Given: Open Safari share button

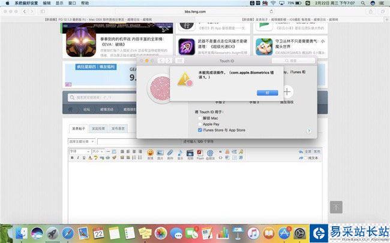Looking at the screenshot, I should click(x=371, y=11).
